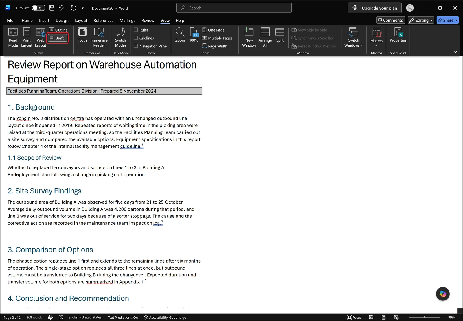463x321 pixels.
Task: Open the File menu
Action: 10,20
